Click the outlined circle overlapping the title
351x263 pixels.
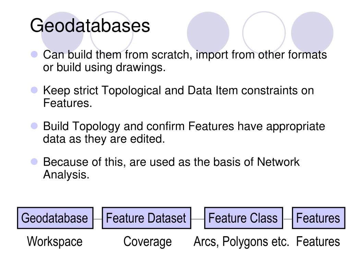[x=112, y=33]
